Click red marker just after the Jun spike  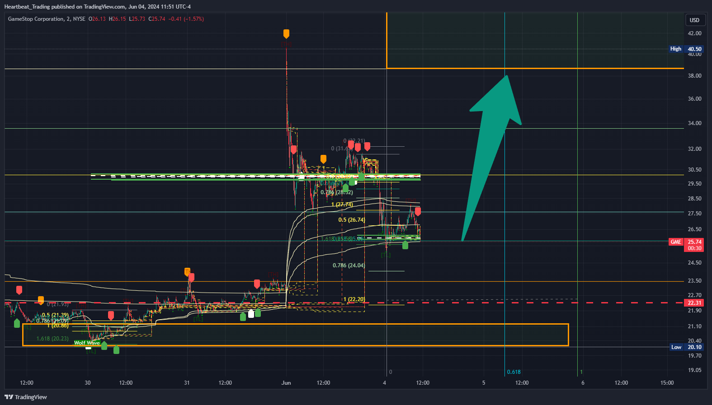click(294, 150)
